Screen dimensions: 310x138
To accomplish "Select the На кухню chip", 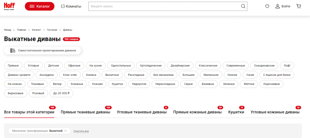I will click(x=96, y=66).
